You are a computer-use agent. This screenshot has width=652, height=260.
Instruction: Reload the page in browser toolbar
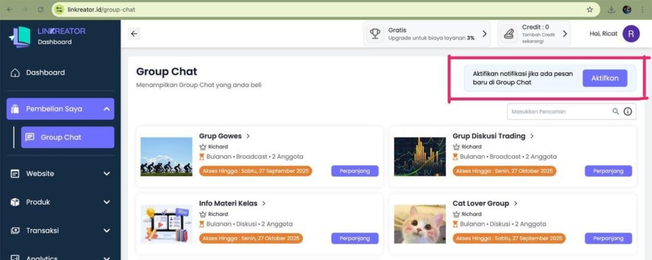click(x=41, y=10)
